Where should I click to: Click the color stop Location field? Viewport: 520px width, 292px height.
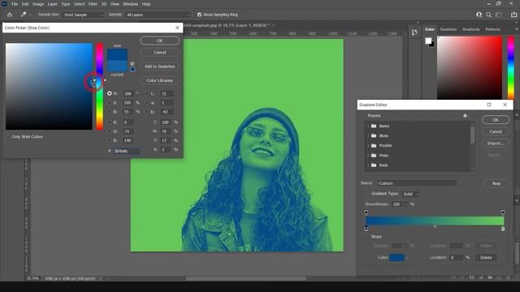pos(457,257)
